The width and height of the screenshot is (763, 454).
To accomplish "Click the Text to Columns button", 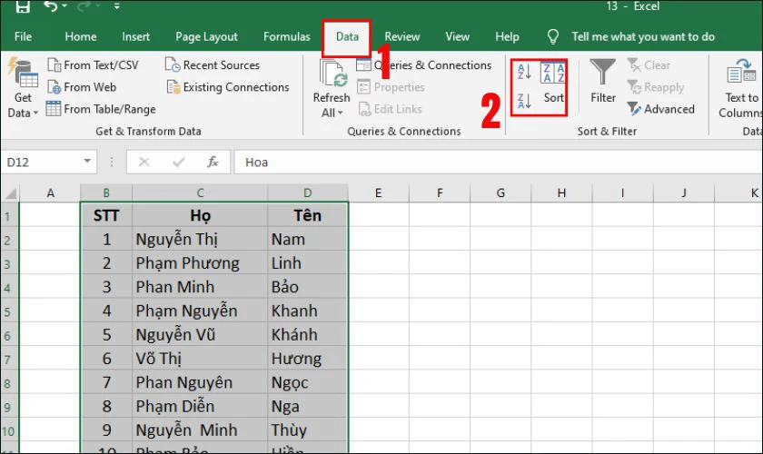I will pos(740,89).
